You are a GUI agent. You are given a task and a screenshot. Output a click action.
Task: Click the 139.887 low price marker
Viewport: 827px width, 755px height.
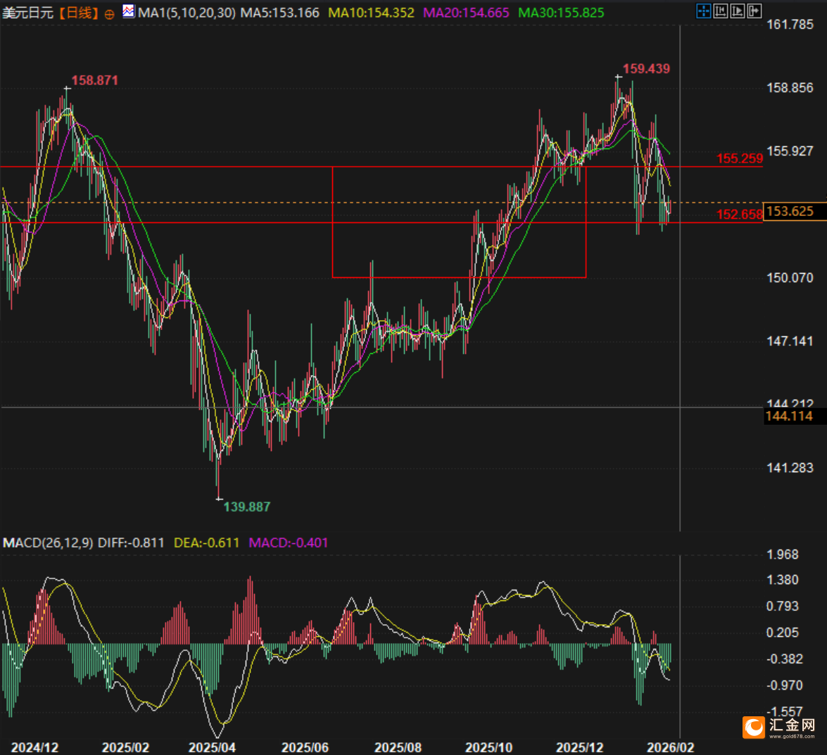point(246,507)
